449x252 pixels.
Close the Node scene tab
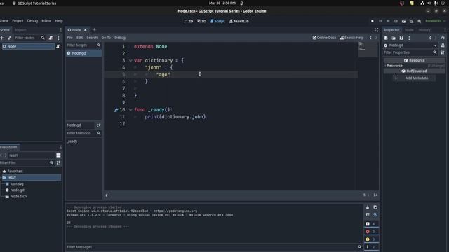point(85,30)
